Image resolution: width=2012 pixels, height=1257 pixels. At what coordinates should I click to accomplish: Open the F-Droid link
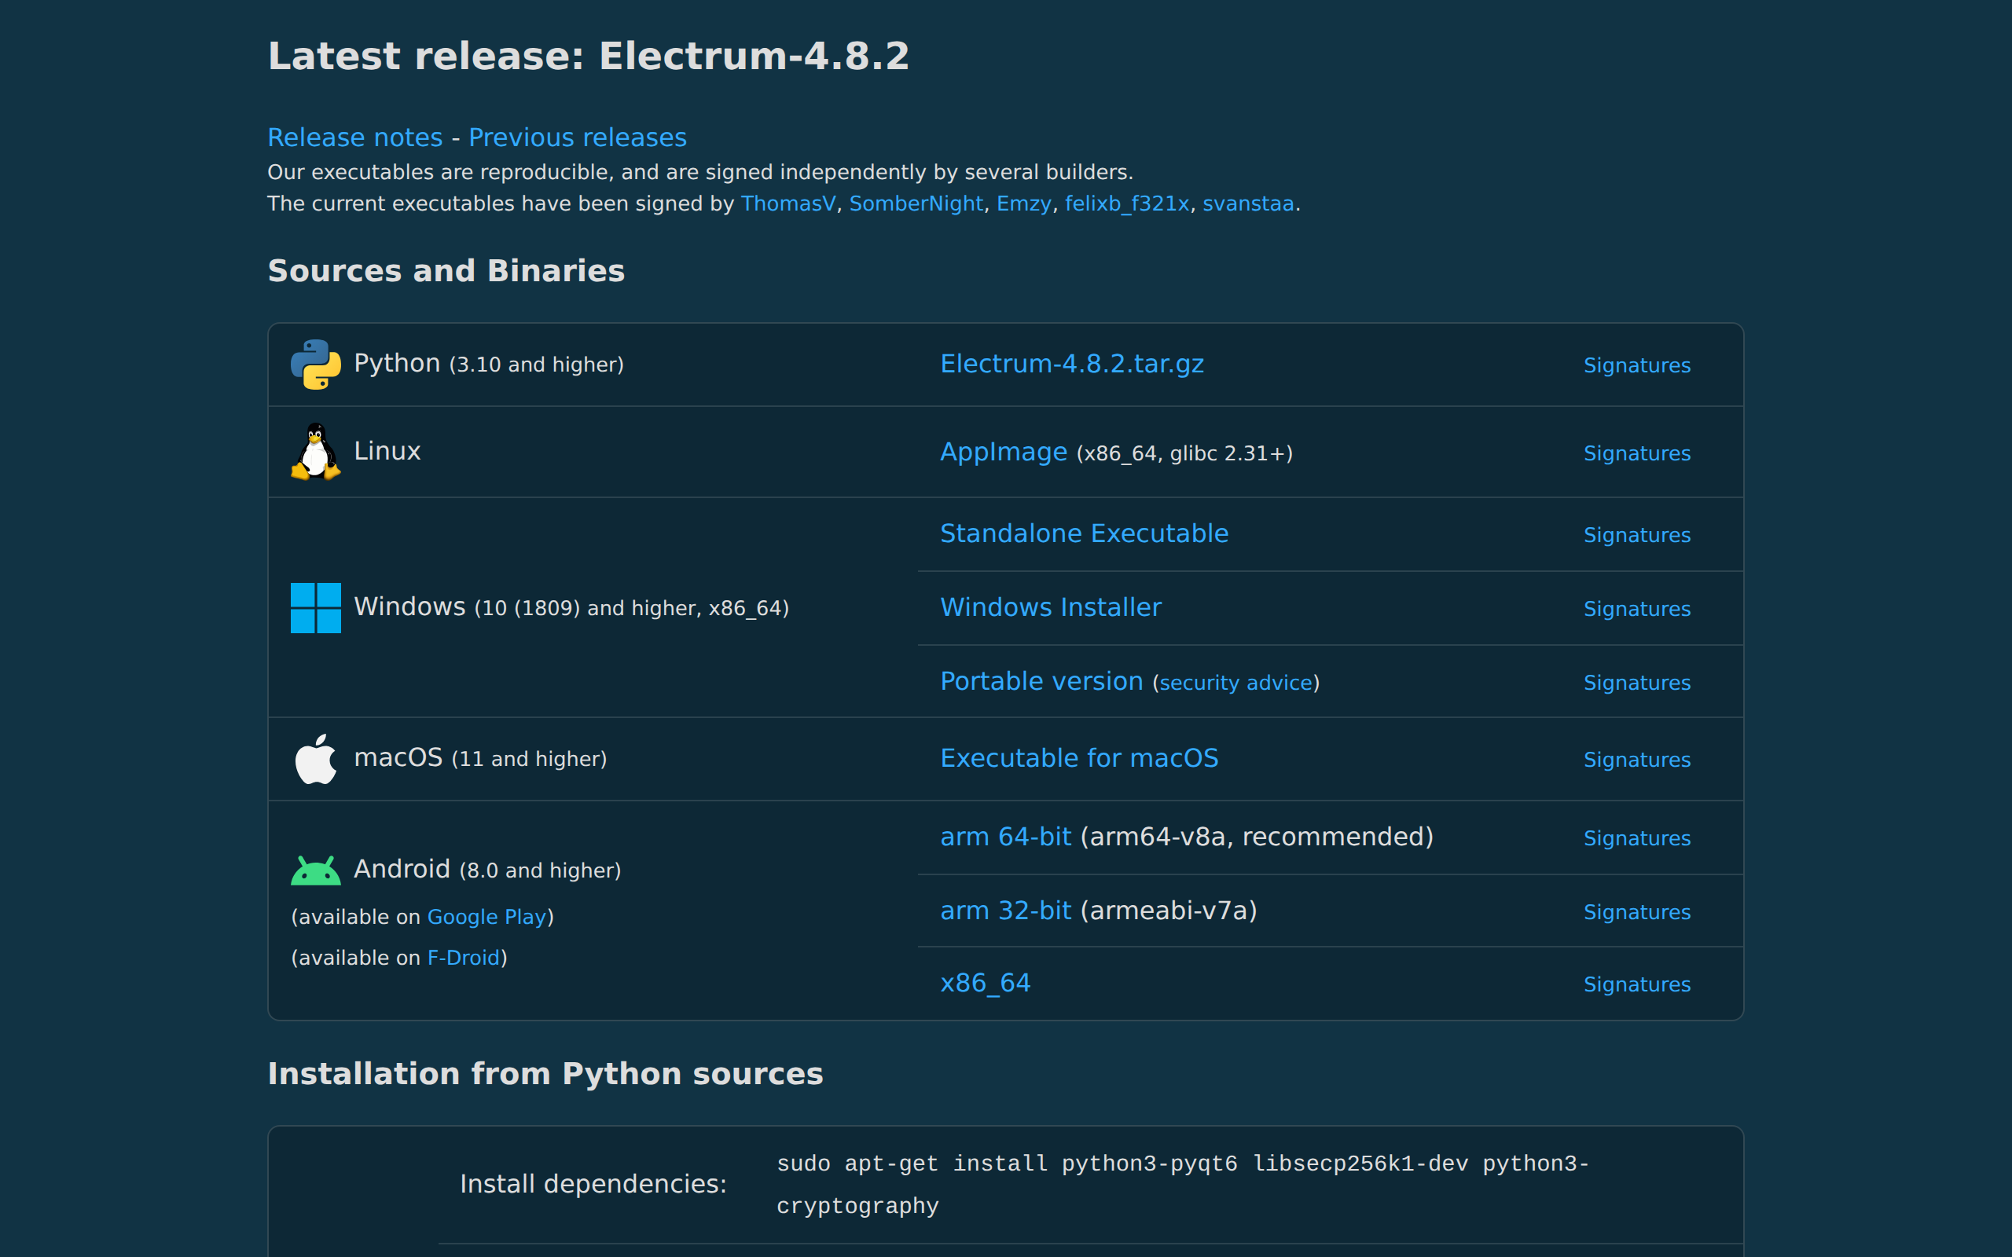tap(463, 958)
